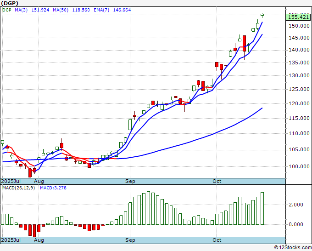Click the MA(3) legend label
Viewport: 312px width, 251px height.
click(x=21, y=10)
